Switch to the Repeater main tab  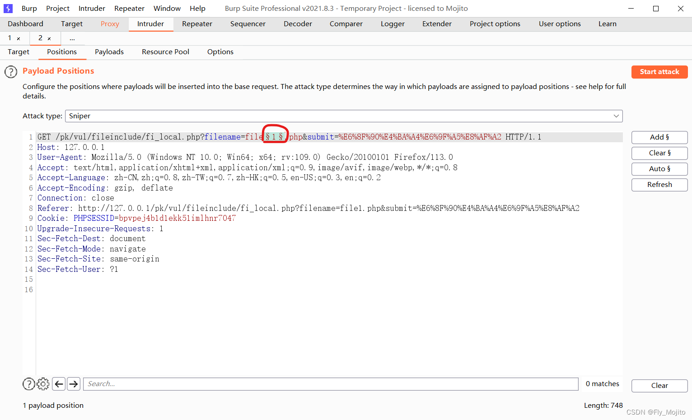(x=197, y=24)
